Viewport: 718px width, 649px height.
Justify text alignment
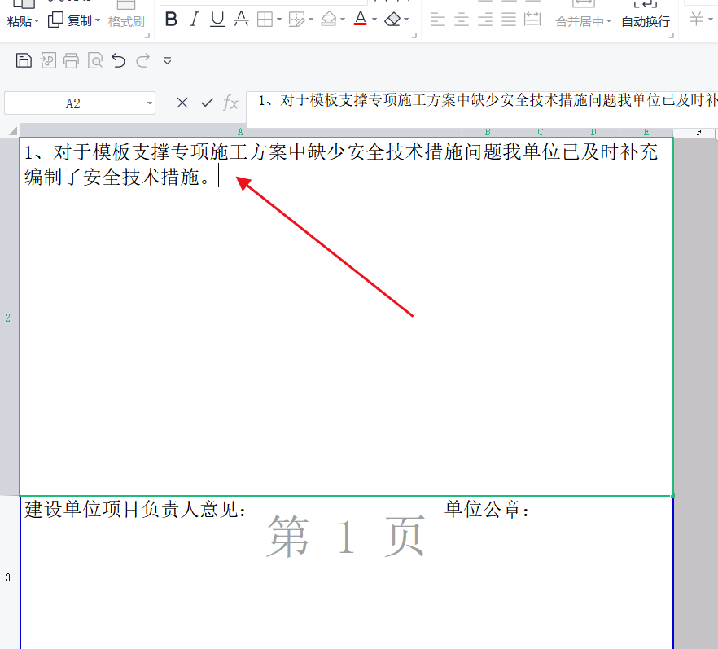[x=509, y=20]
